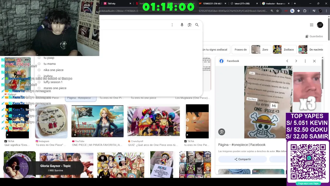Open the Mi Pirata Favorita YouTube thumbnail
Screen dimensions: 330x186
click(x=97, y=121)
